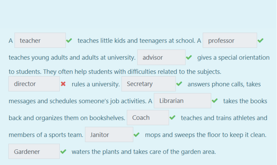This screenshot has height=165, width=277.
Task: Select the incorrect 'director' answer field
Action: 34,84
